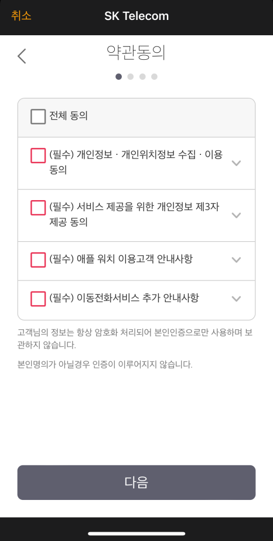Select the first step indicator dot

pos(118,77)
